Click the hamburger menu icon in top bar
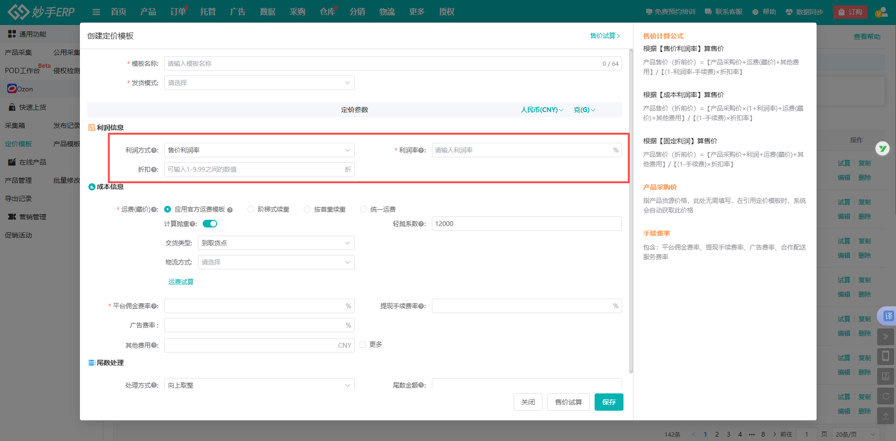 point(96,12)
